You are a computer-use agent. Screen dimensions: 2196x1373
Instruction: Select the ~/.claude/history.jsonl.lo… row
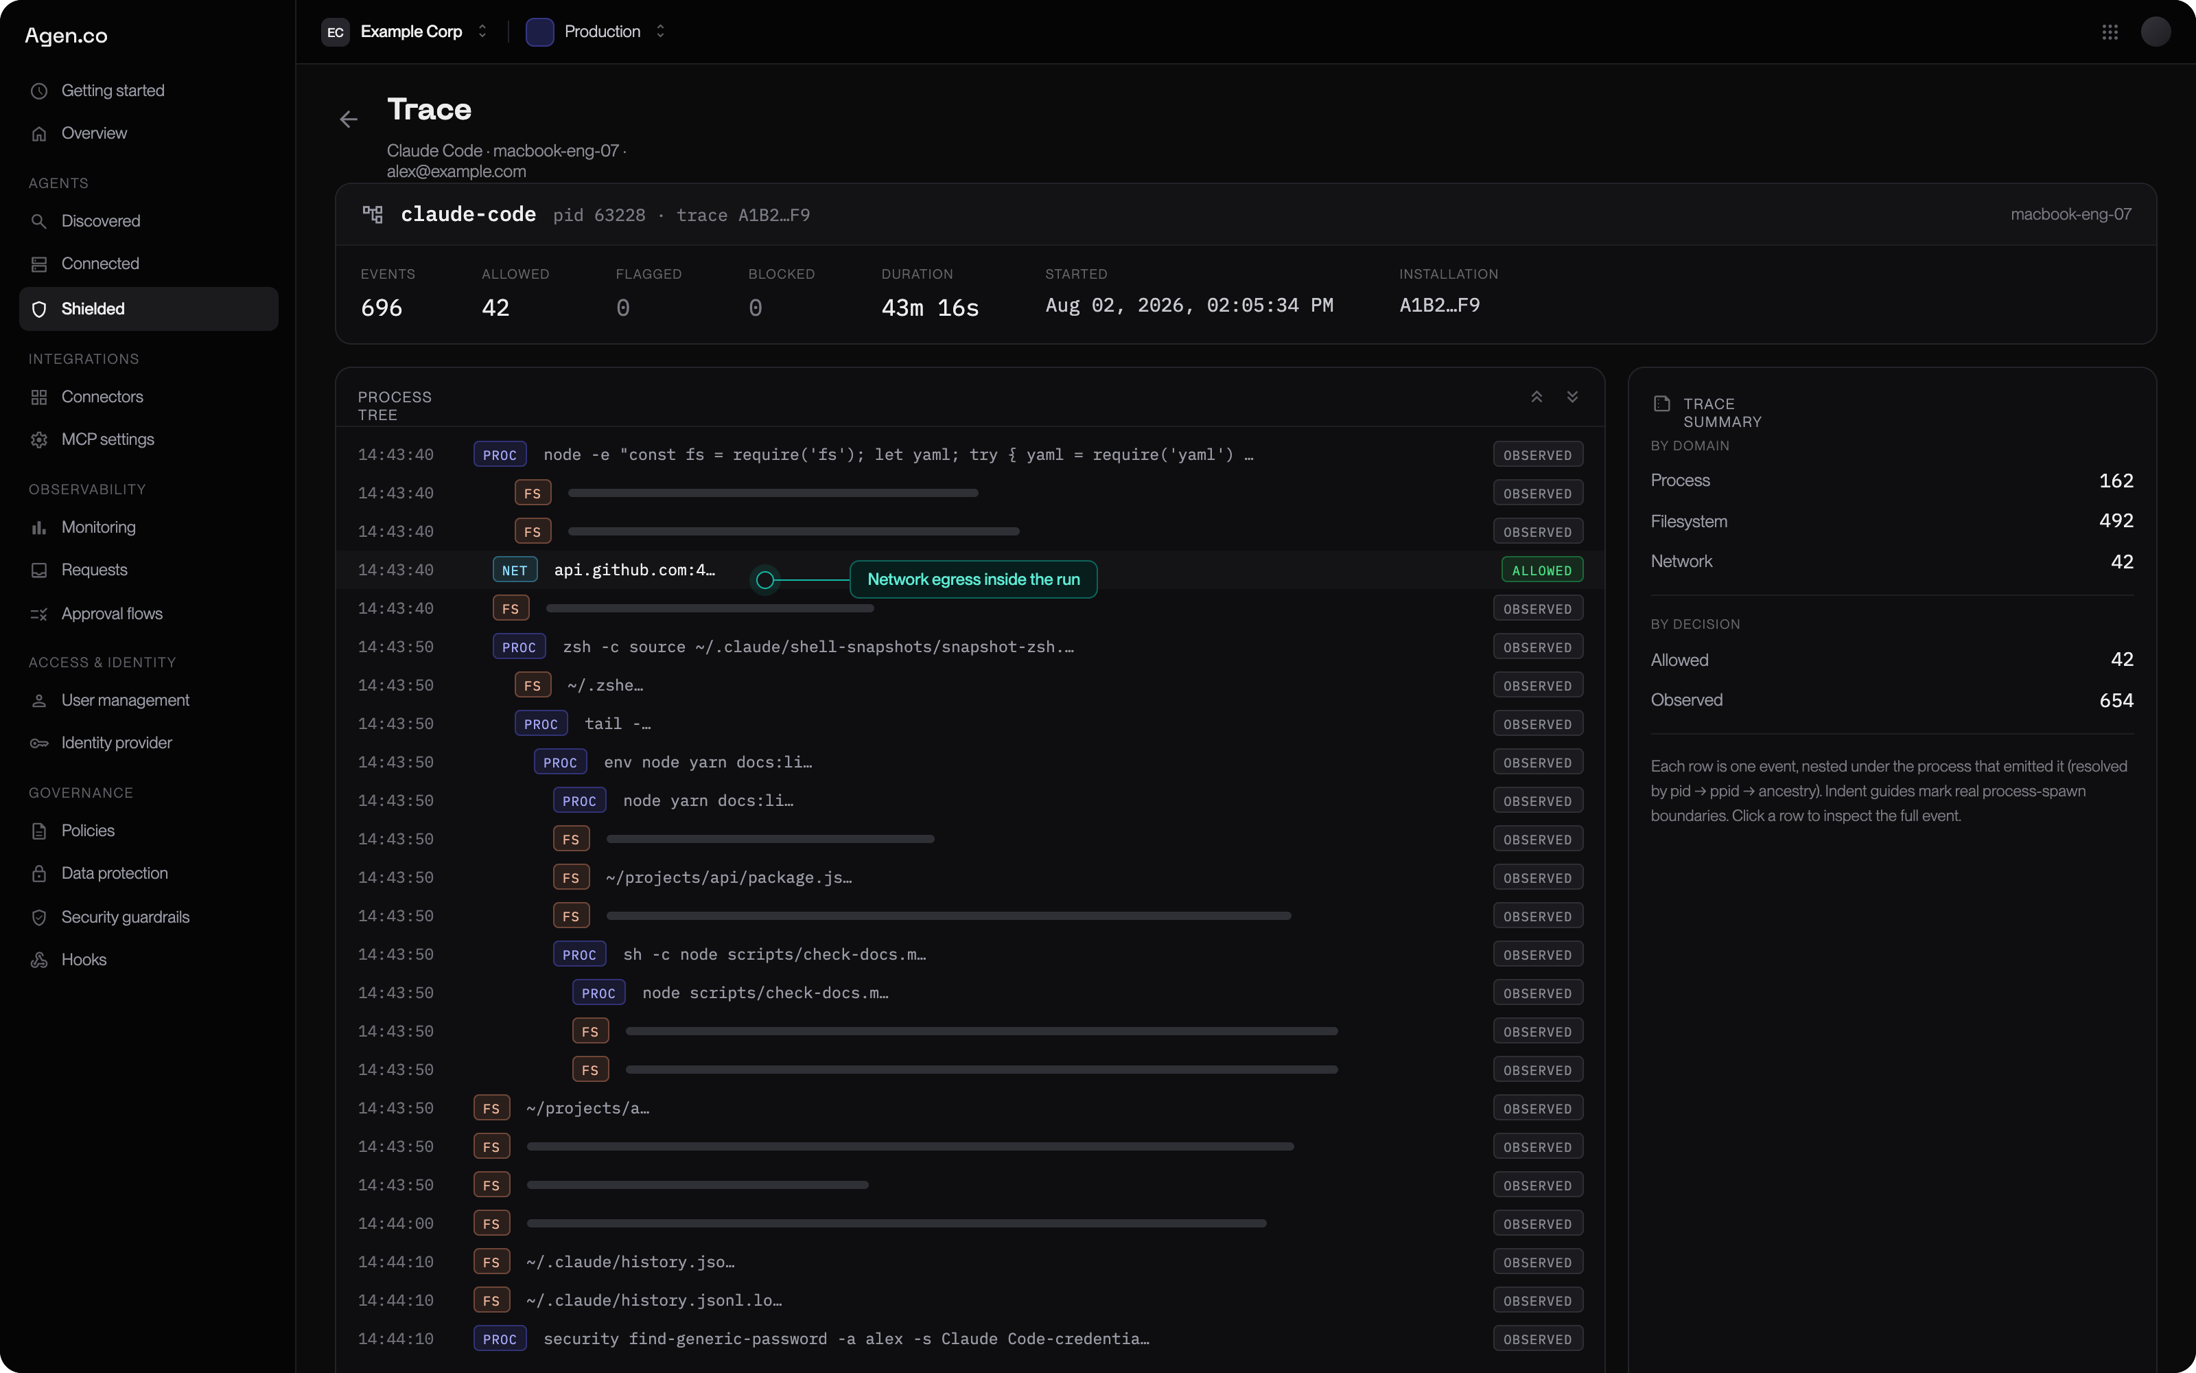click(970, 1300)
